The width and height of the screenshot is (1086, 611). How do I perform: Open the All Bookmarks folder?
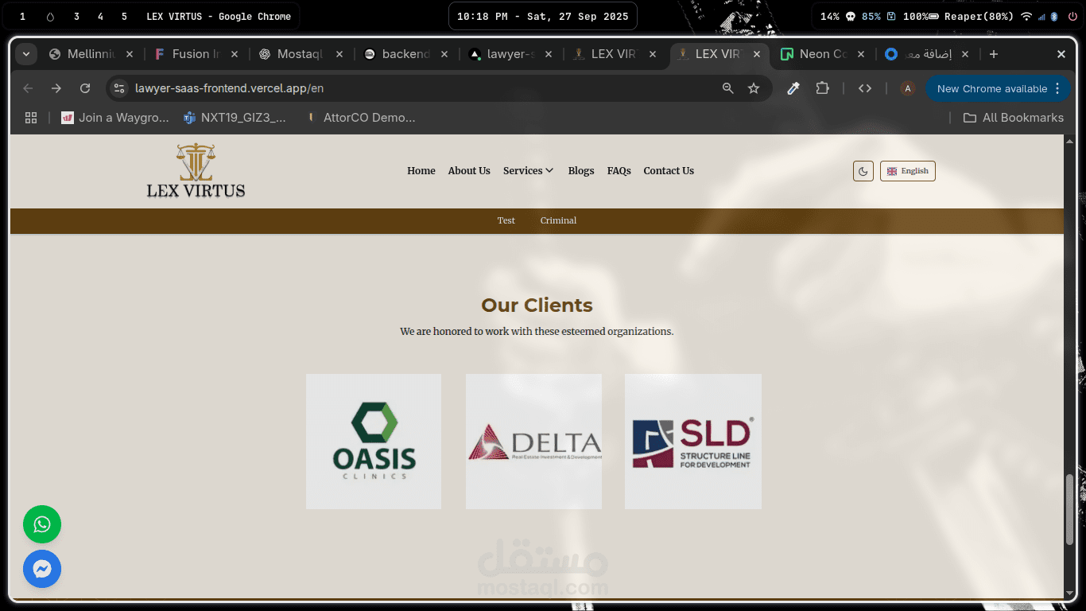coord(1014,118)
